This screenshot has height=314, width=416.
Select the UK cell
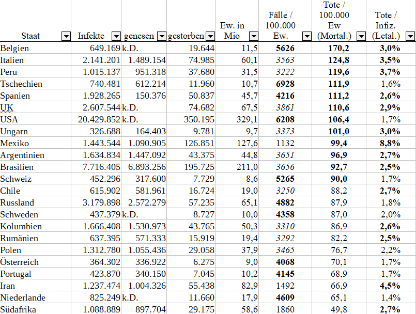tap(35, 107)
